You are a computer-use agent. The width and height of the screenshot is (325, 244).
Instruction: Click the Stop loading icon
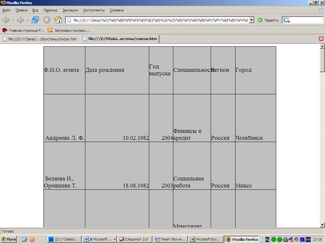click(46, 20)
